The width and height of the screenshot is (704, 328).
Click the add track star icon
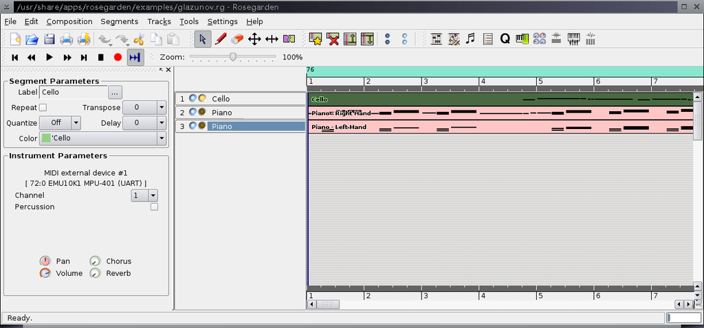point(316,39)
